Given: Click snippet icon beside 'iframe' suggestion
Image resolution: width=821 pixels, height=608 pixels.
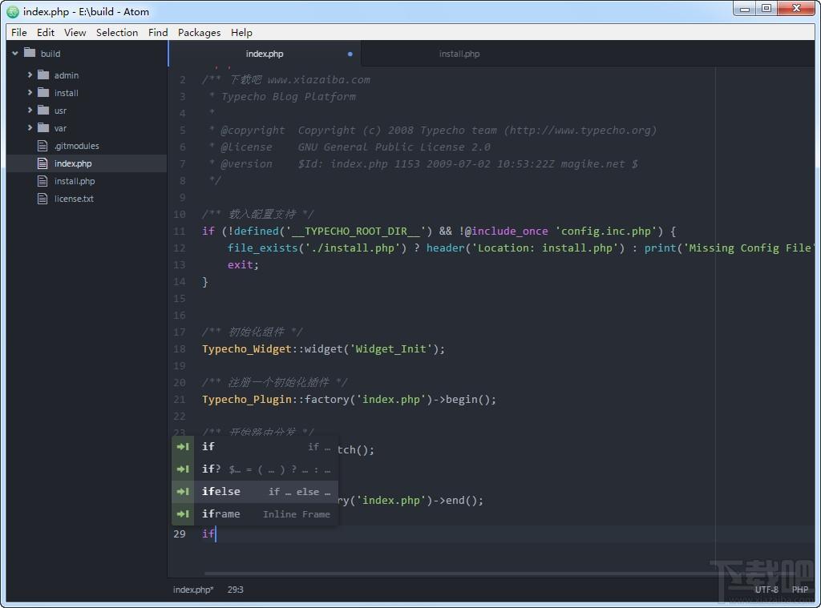Looking at the screenshot, I should (183, 514).
